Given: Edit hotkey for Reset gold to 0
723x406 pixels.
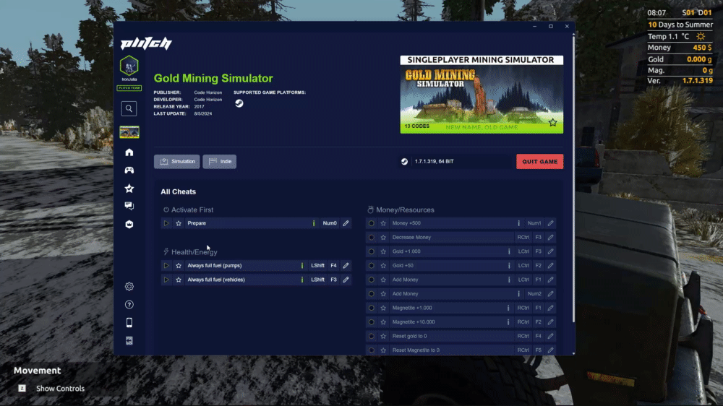Looking at the screenshot, I should pyautogui.click(x=550, y=337).
